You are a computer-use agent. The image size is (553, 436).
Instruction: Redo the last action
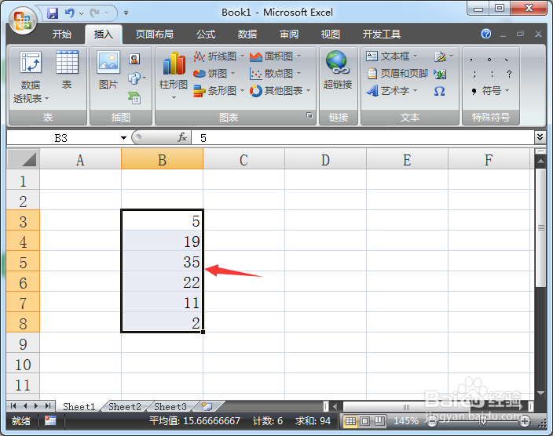[94, 13]
